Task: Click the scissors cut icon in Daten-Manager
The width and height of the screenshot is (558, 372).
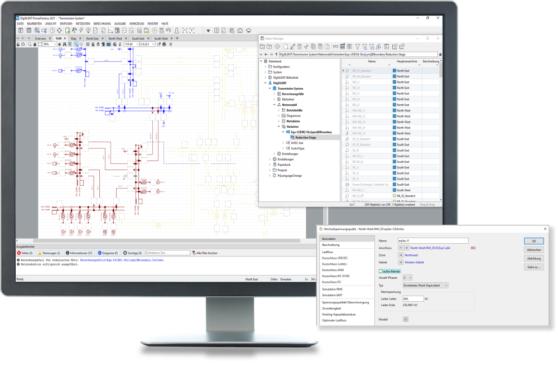Action: pyautogui.click(x=306, y=47)
